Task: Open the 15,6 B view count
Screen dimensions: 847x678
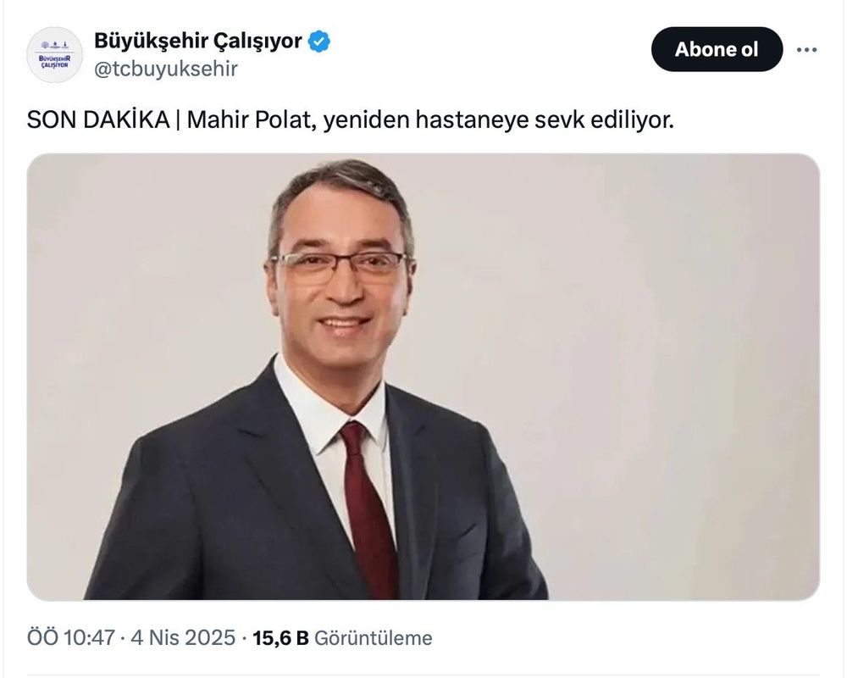Action: pyautogui.click(x=280, y=638)
